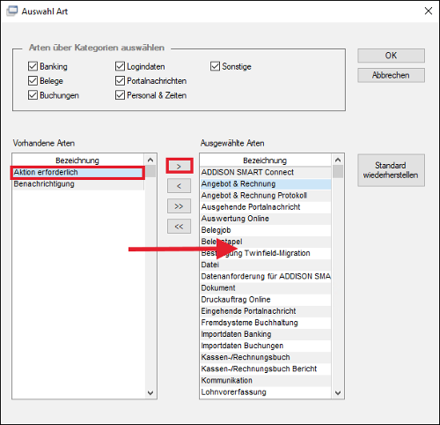Screen dimensions: 440x425
Task: Select 'Datenanforderung für ADDISON SMA' row
Action: [266, 276]
